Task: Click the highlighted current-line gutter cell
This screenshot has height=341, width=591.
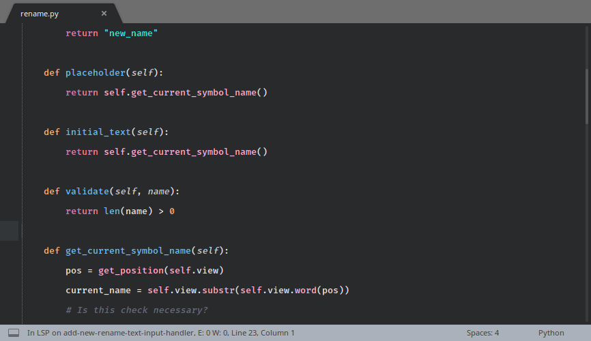Action: [x=9, y=231]
